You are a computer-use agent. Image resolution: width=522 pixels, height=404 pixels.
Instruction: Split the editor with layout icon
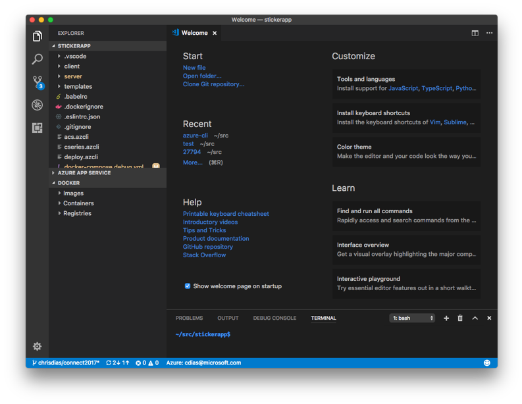click(x=475, y=33)
